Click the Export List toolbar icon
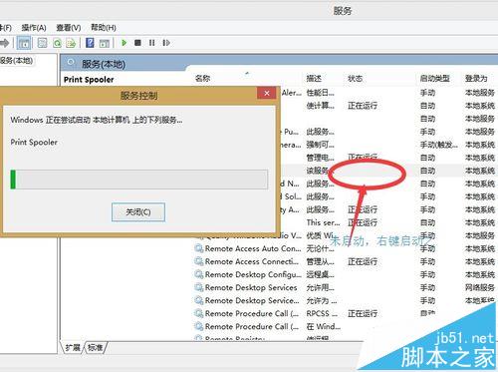Viewport: 498px width, 372px height. (71, 43)
